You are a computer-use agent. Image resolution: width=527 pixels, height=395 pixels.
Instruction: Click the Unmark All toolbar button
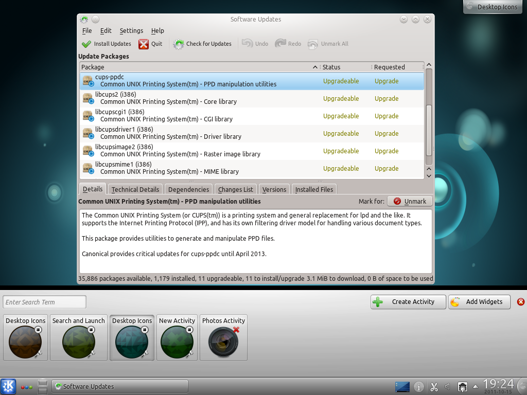coord(328,44)
